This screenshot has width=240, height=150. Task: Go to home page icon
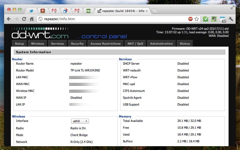click(x=32, y=19)
